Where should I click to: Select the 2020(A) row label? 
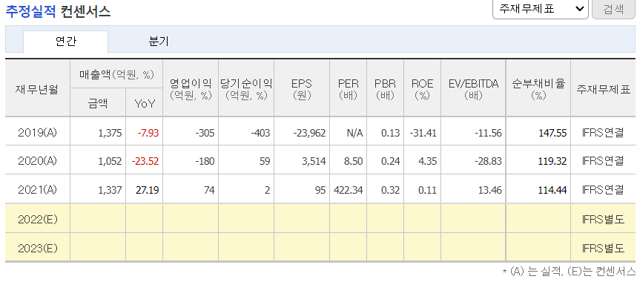(x=37, y=161)
